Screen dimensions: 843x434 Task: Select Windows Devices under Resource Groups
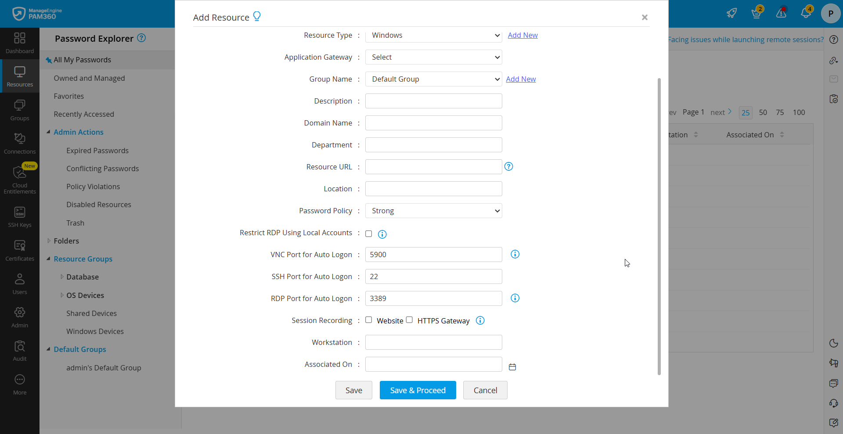click(95, 331)
